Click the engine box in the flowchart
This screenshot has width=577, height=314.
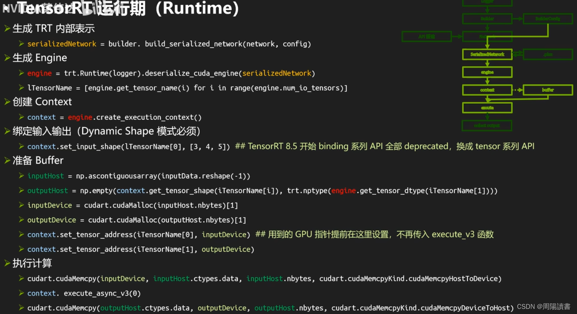pos(487,72)
